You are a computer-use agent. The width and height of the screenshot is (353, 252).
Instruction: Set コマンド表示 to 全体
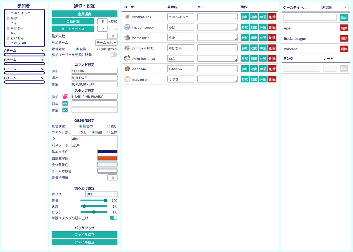109,132
